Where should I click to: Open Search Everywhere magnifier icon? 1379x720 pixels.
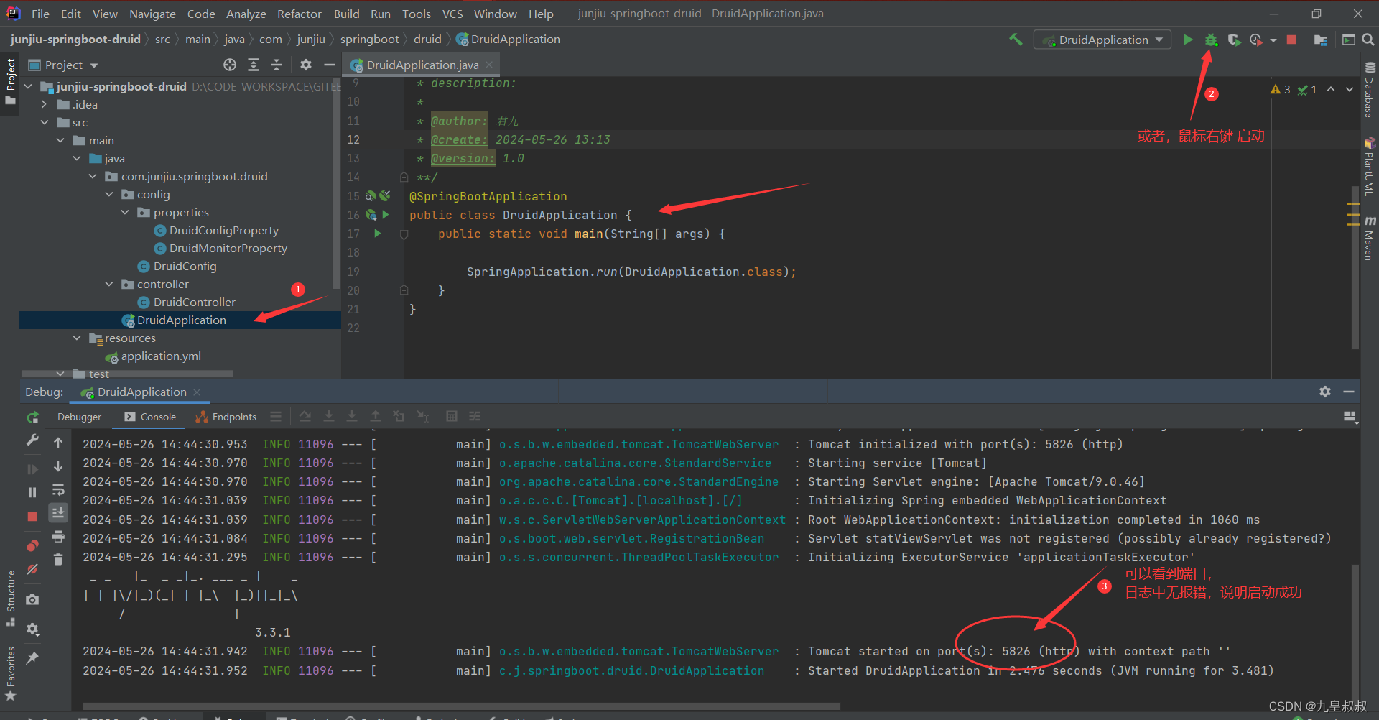pyautogui.click(x=1368, y=40)
